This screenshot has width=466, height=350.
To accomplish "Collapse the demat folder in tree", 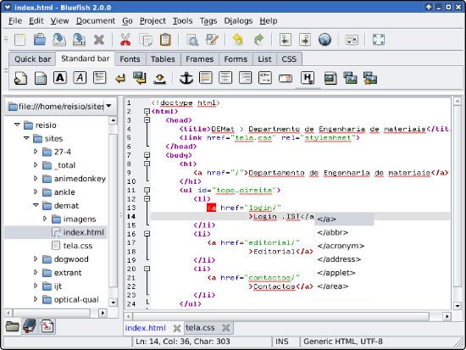I will coord(36,205).
